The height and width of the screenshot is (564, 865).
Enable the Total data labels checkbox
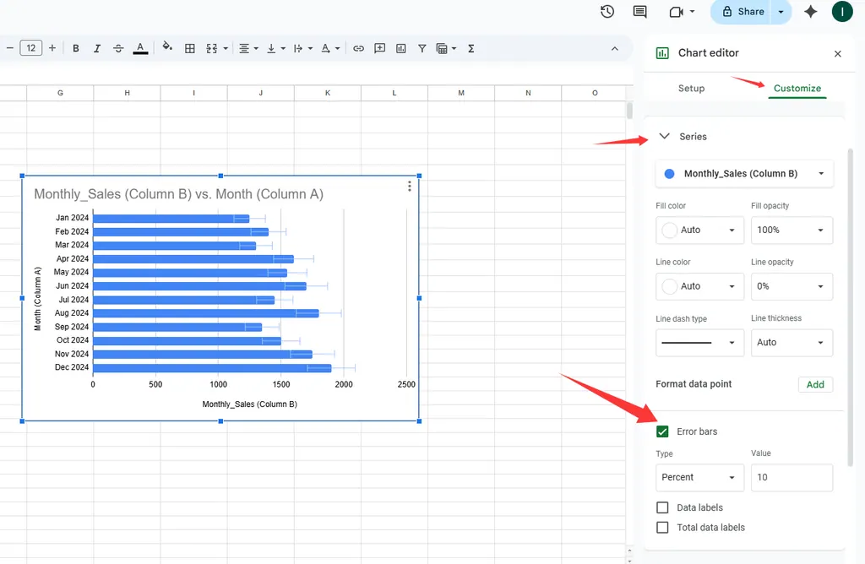pos(663,528)
